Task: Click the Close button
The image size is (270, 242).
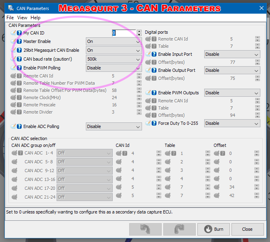Action: pos(248,229)
